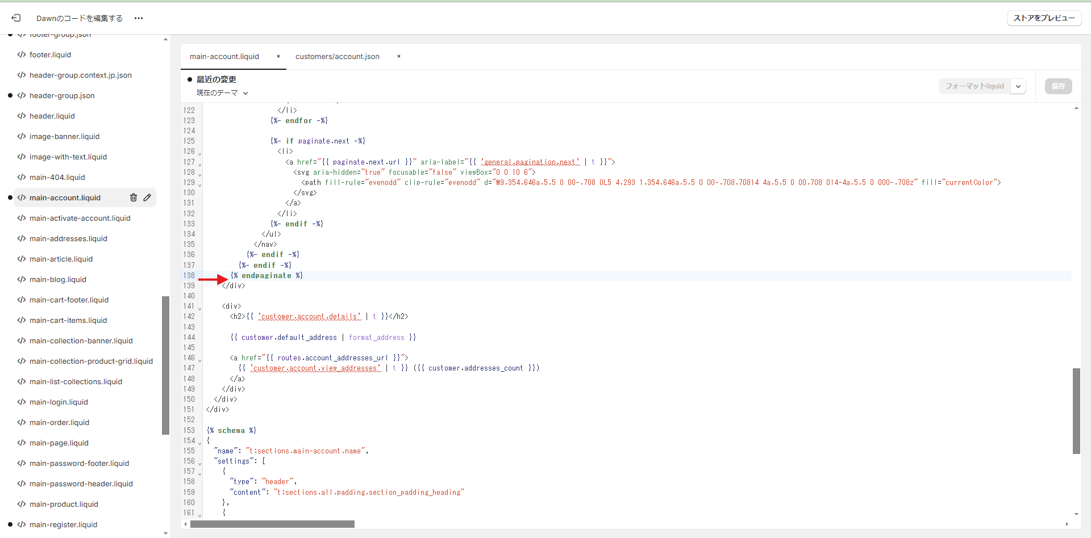Click line number 144 in gutter
Screen dimensions: 1091x538
(189, 337)
